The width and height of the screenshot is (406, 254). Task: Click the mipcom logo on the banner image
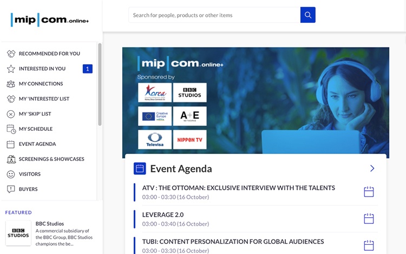[x=180, y=63]
